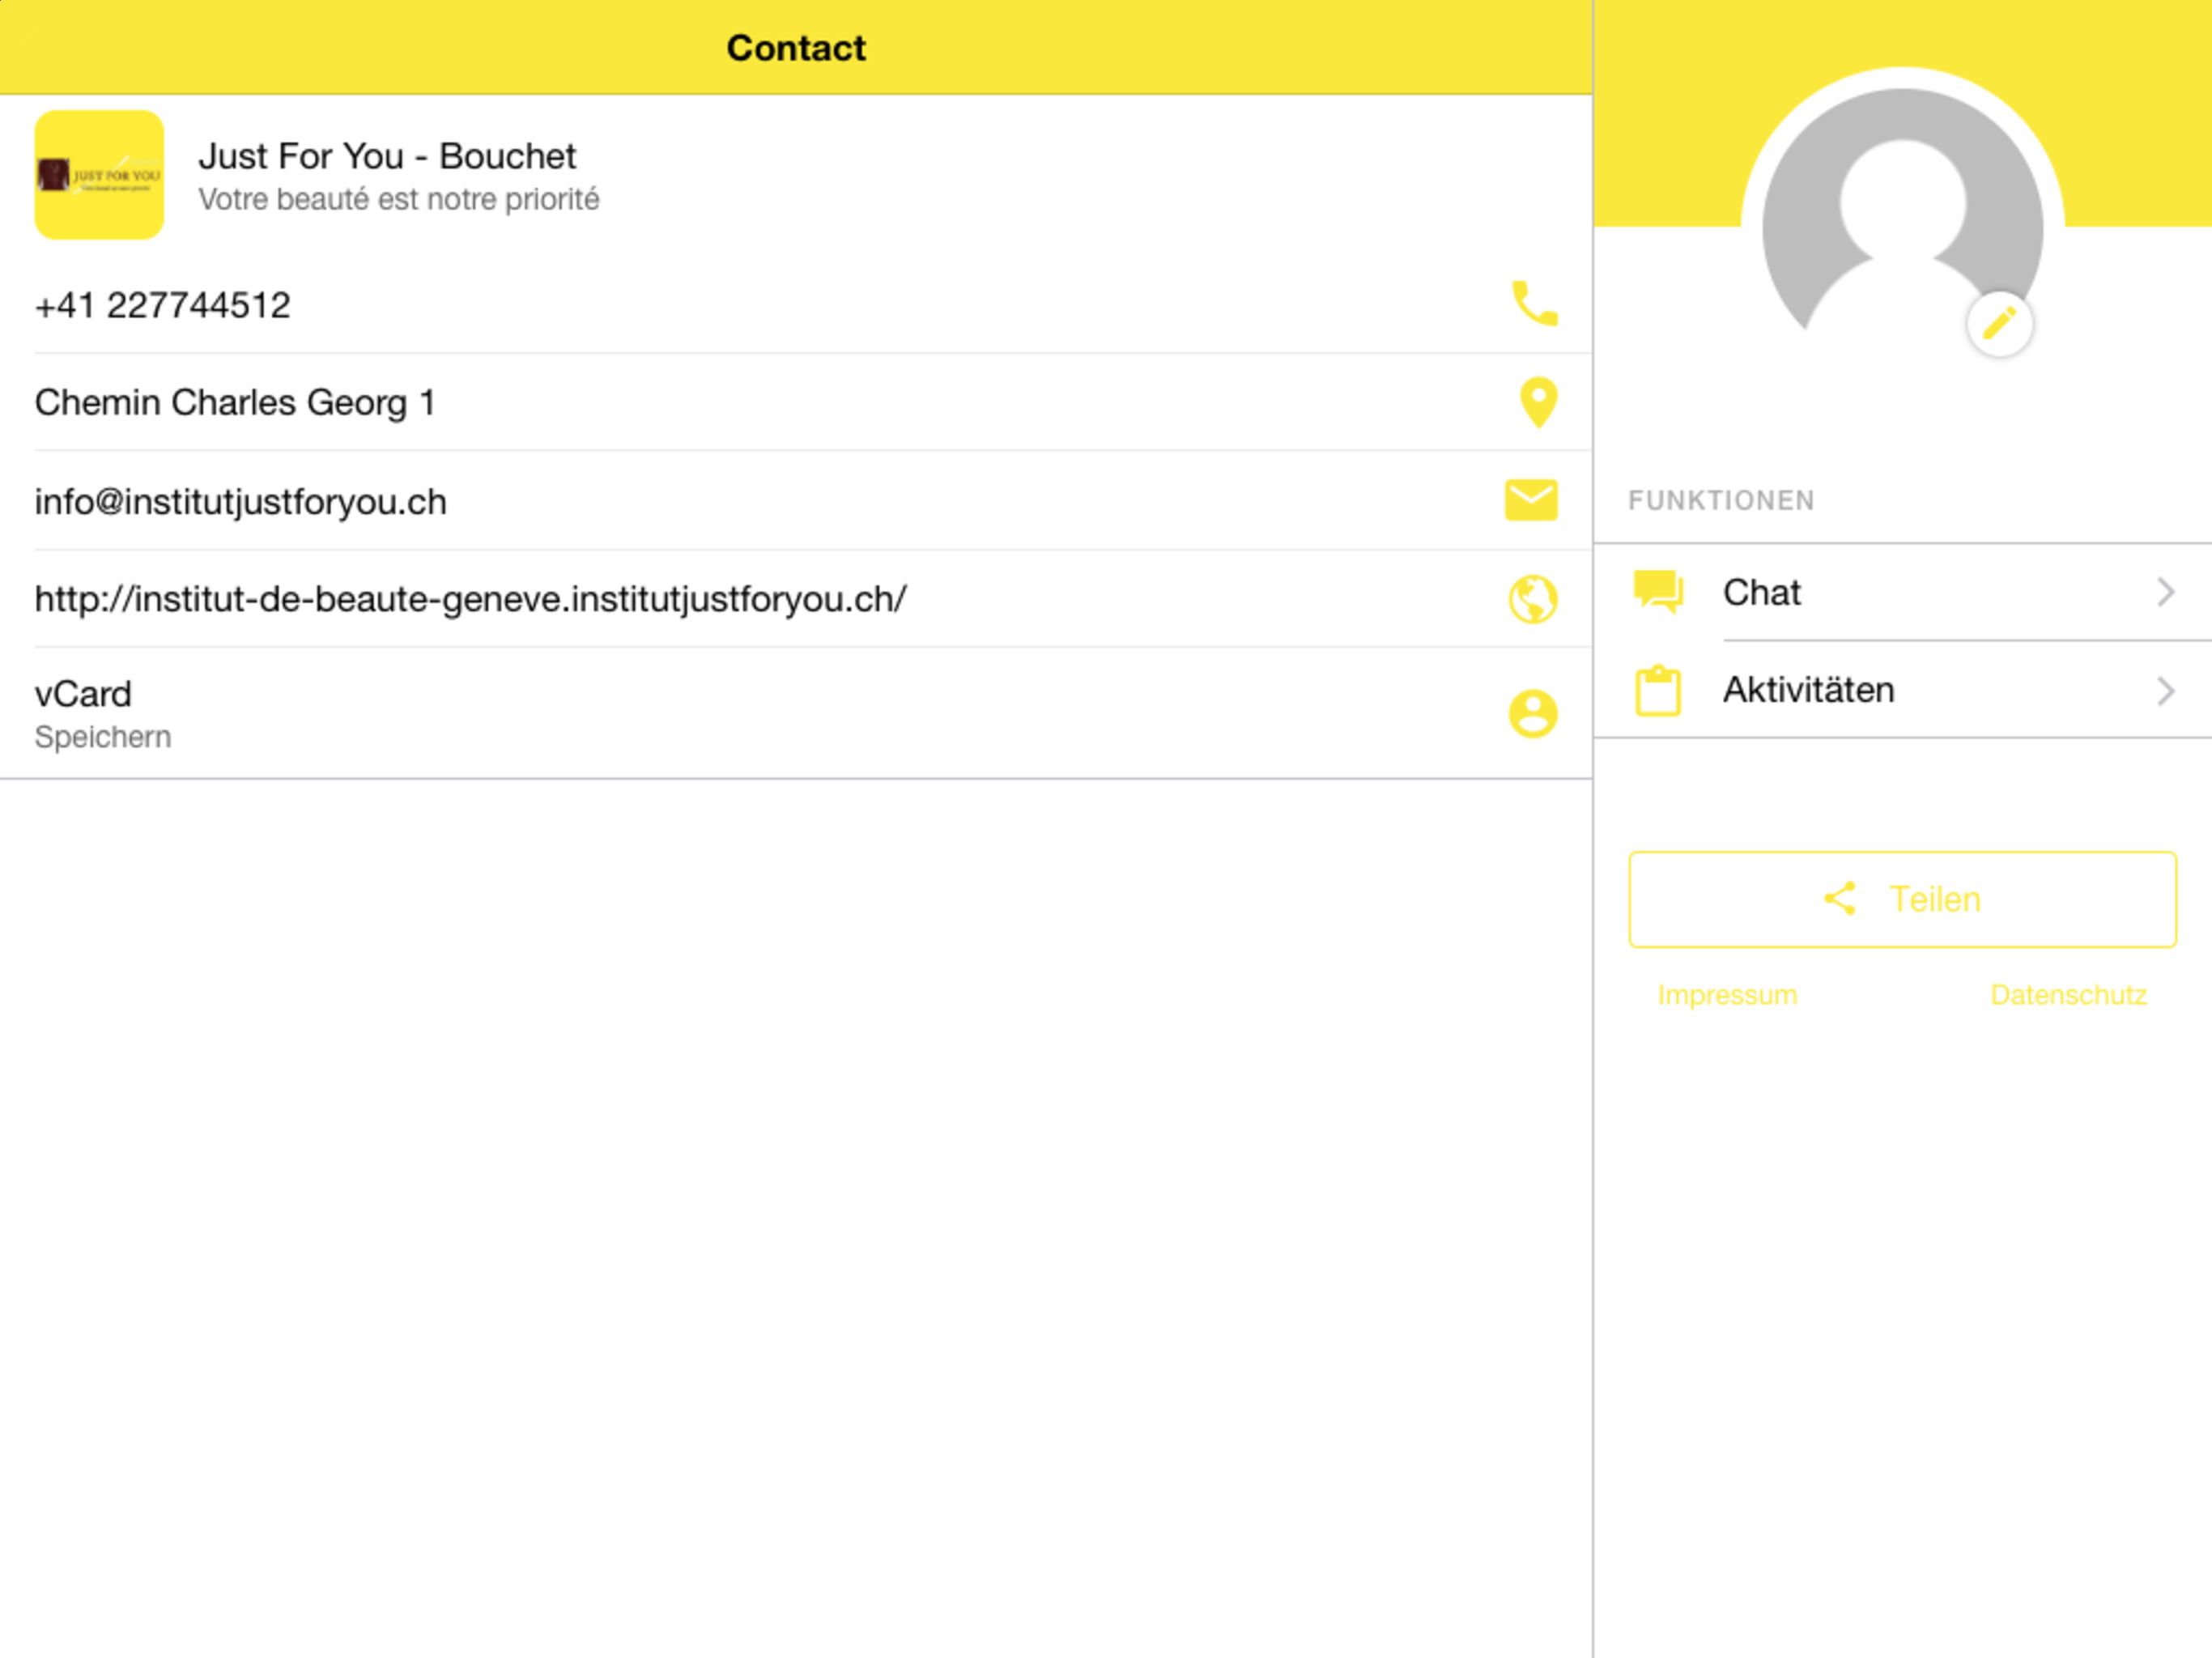Open the Aktivitäten function
This screenshot has height=1658, width=2212.
(1902, 690)
